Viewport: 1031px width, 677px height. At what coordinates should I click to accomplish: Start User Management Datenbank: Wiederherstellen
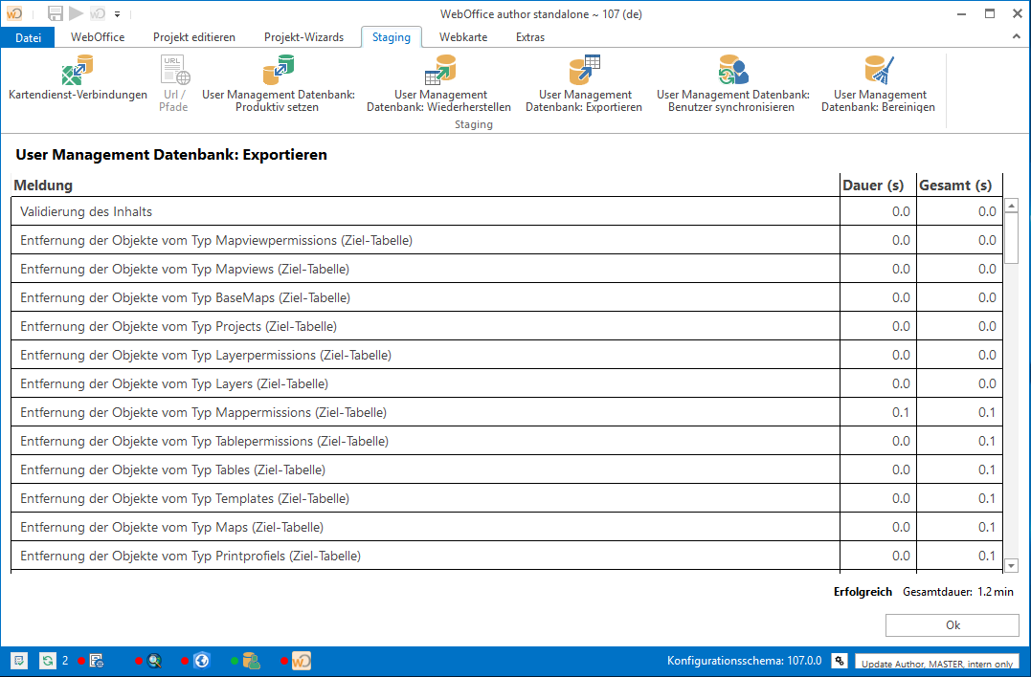pos(440,83)
